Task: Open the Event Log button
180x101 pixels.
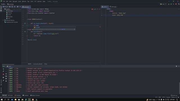Action: 174,95
